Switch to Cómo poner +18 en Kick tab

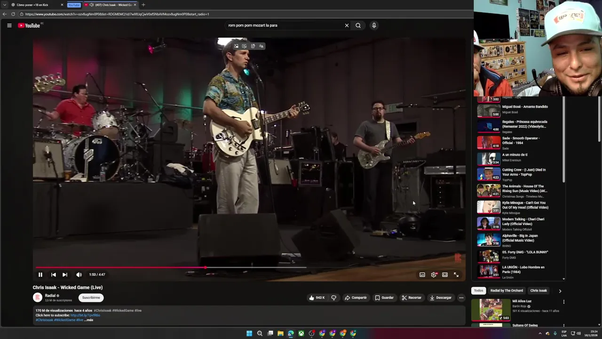tap(33, 5)
